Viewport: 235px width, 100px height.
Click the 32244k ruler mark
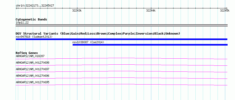tap(151, 10)
